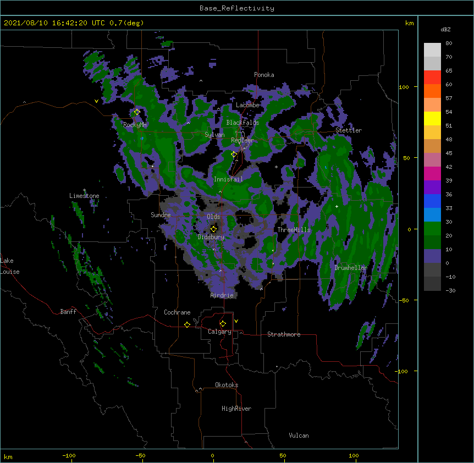Pick the bright blue 33-36 legend swatch
The height and width of the screenshot is (463, 474).
432,201
